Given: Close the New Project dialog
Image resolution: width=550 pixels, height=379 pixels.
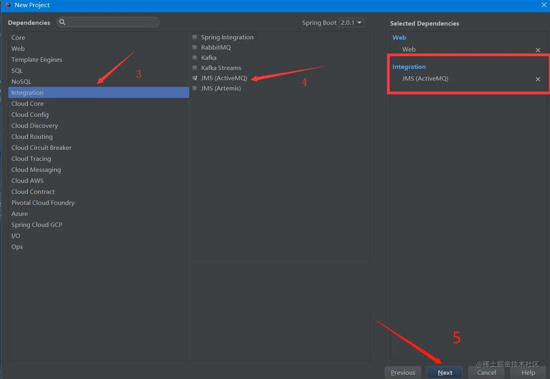Looking at the screenshot, I should [x=544, y=5].
